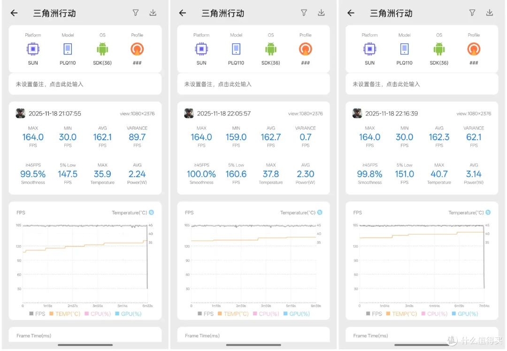This screenshot has width=507, height=351.
Task: Tap game avatar beside 21:07:55 timestamp
Action: 21,113
